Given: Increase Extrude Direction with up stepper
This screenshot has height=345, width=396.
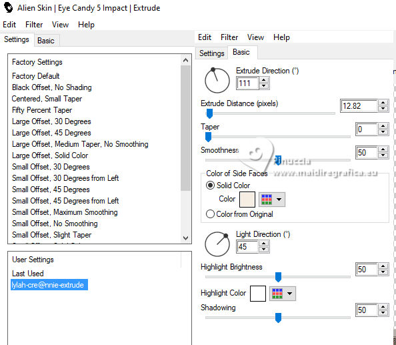Looking at the screenshot, I should tap(263, 80).
